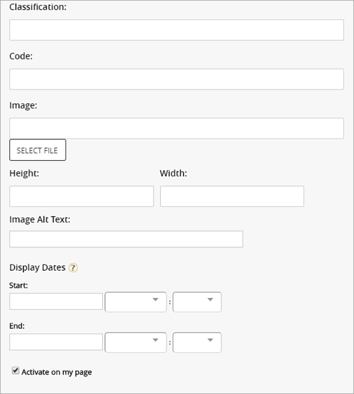
Task: Click the End date field
Action: pos(56,342)
